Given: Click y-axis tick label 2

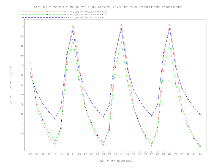Looking at the screenshot, I should (x=22, y=114).
